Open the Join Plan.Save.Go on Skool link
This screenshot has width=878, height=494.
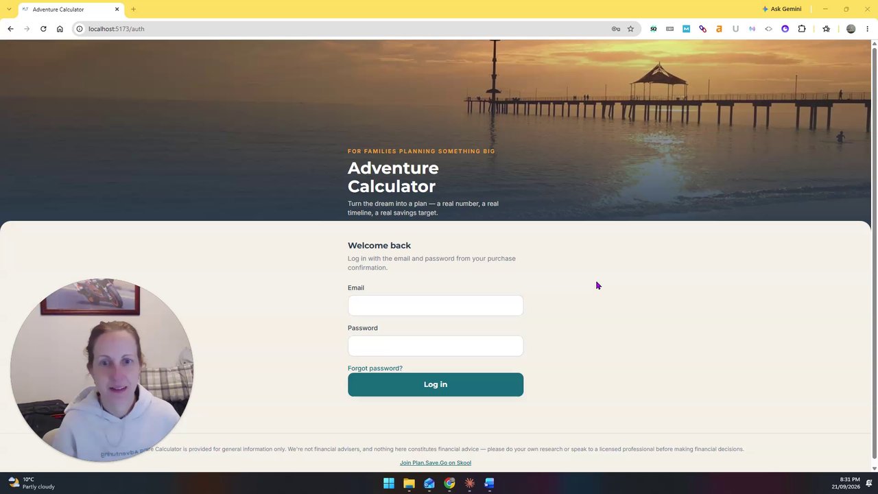coord(436,463)
